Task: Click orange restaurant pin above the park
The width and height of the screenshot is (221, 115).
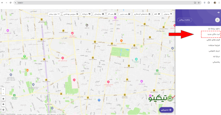Action: click(121, 41)
